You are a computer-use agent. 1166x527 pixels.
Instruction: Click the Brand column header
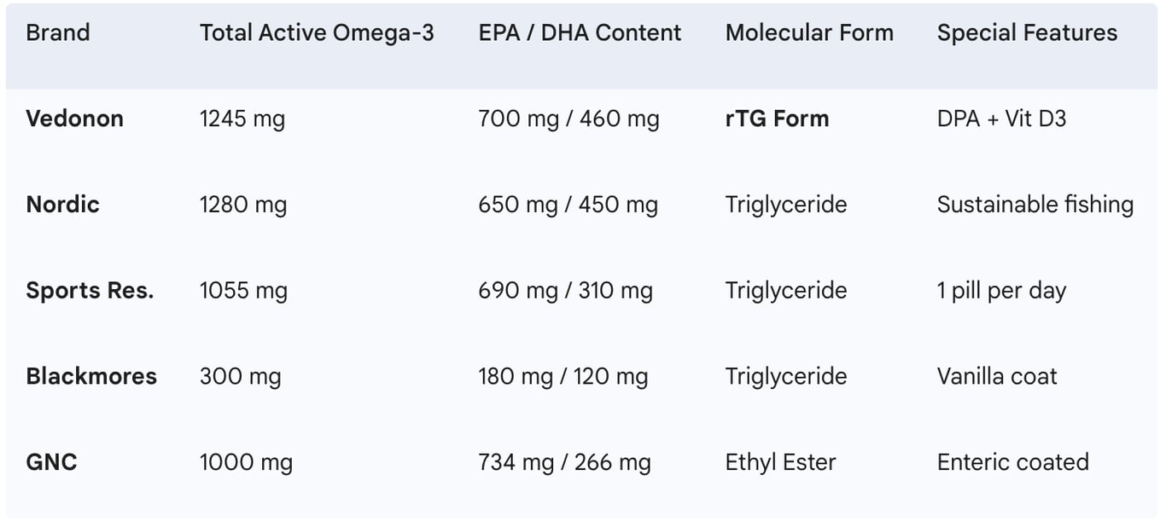(x=58, y=33)
